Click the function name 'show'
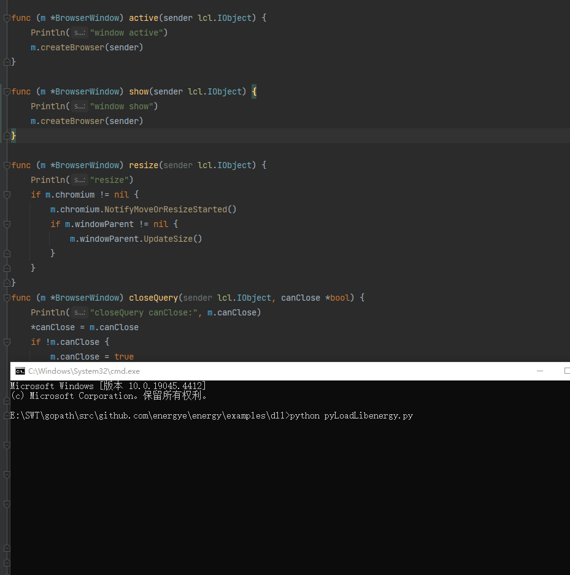 pos(139,91)
